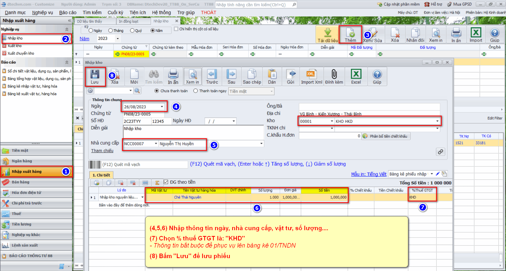Screen dimensions: 506x271
Task: Open the Ngày date picker dropdown
Action: coord(162,107)
